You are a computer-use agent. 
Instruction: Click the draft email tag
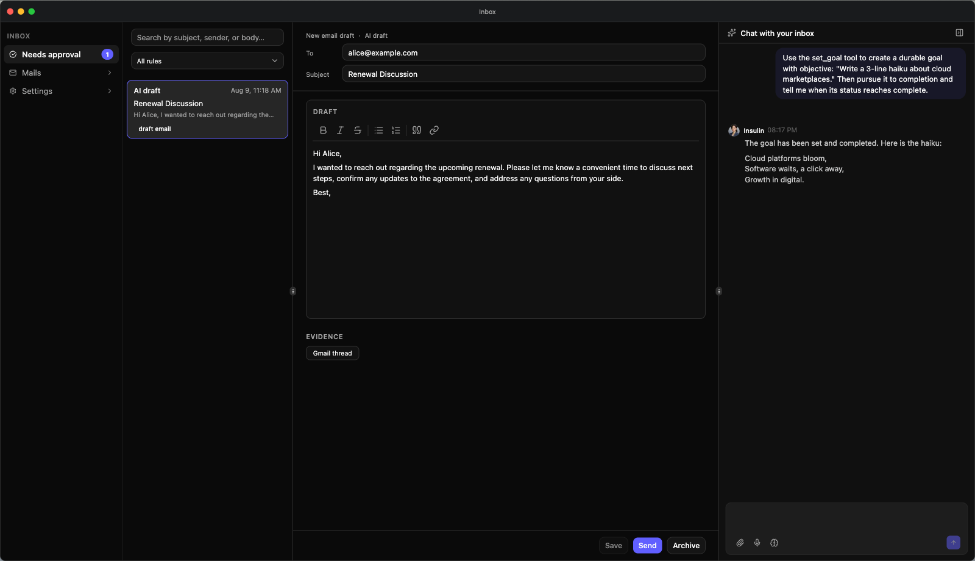coord(155,129)
